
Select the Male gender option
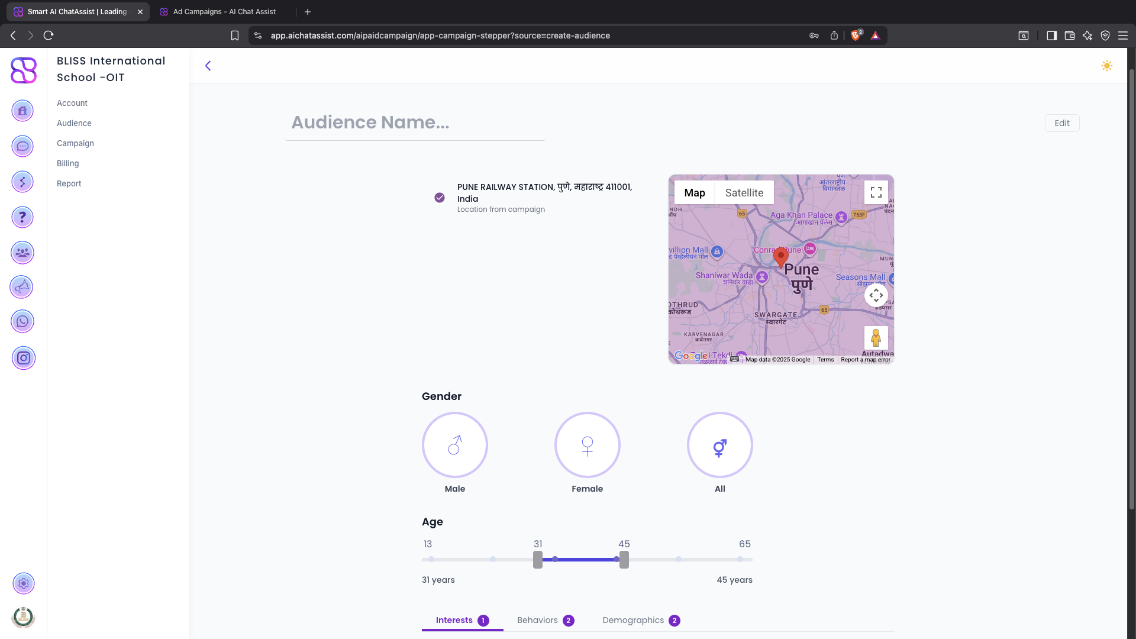454,445
